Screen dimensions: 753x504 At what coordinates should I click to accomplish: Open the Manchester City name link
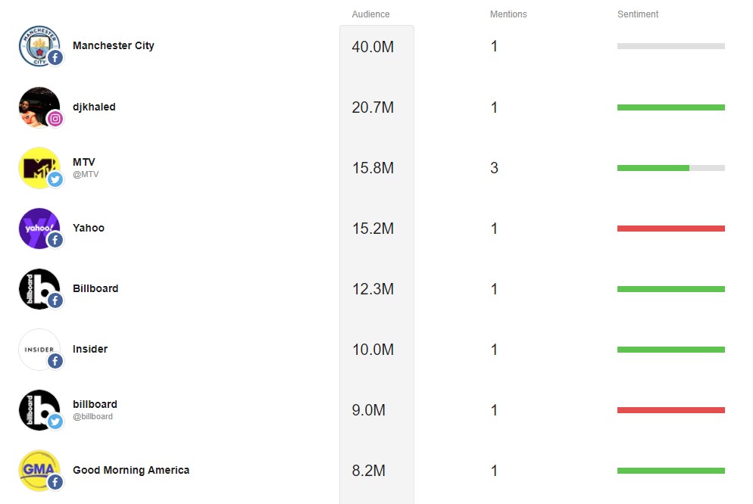click(x=114, y=45)
